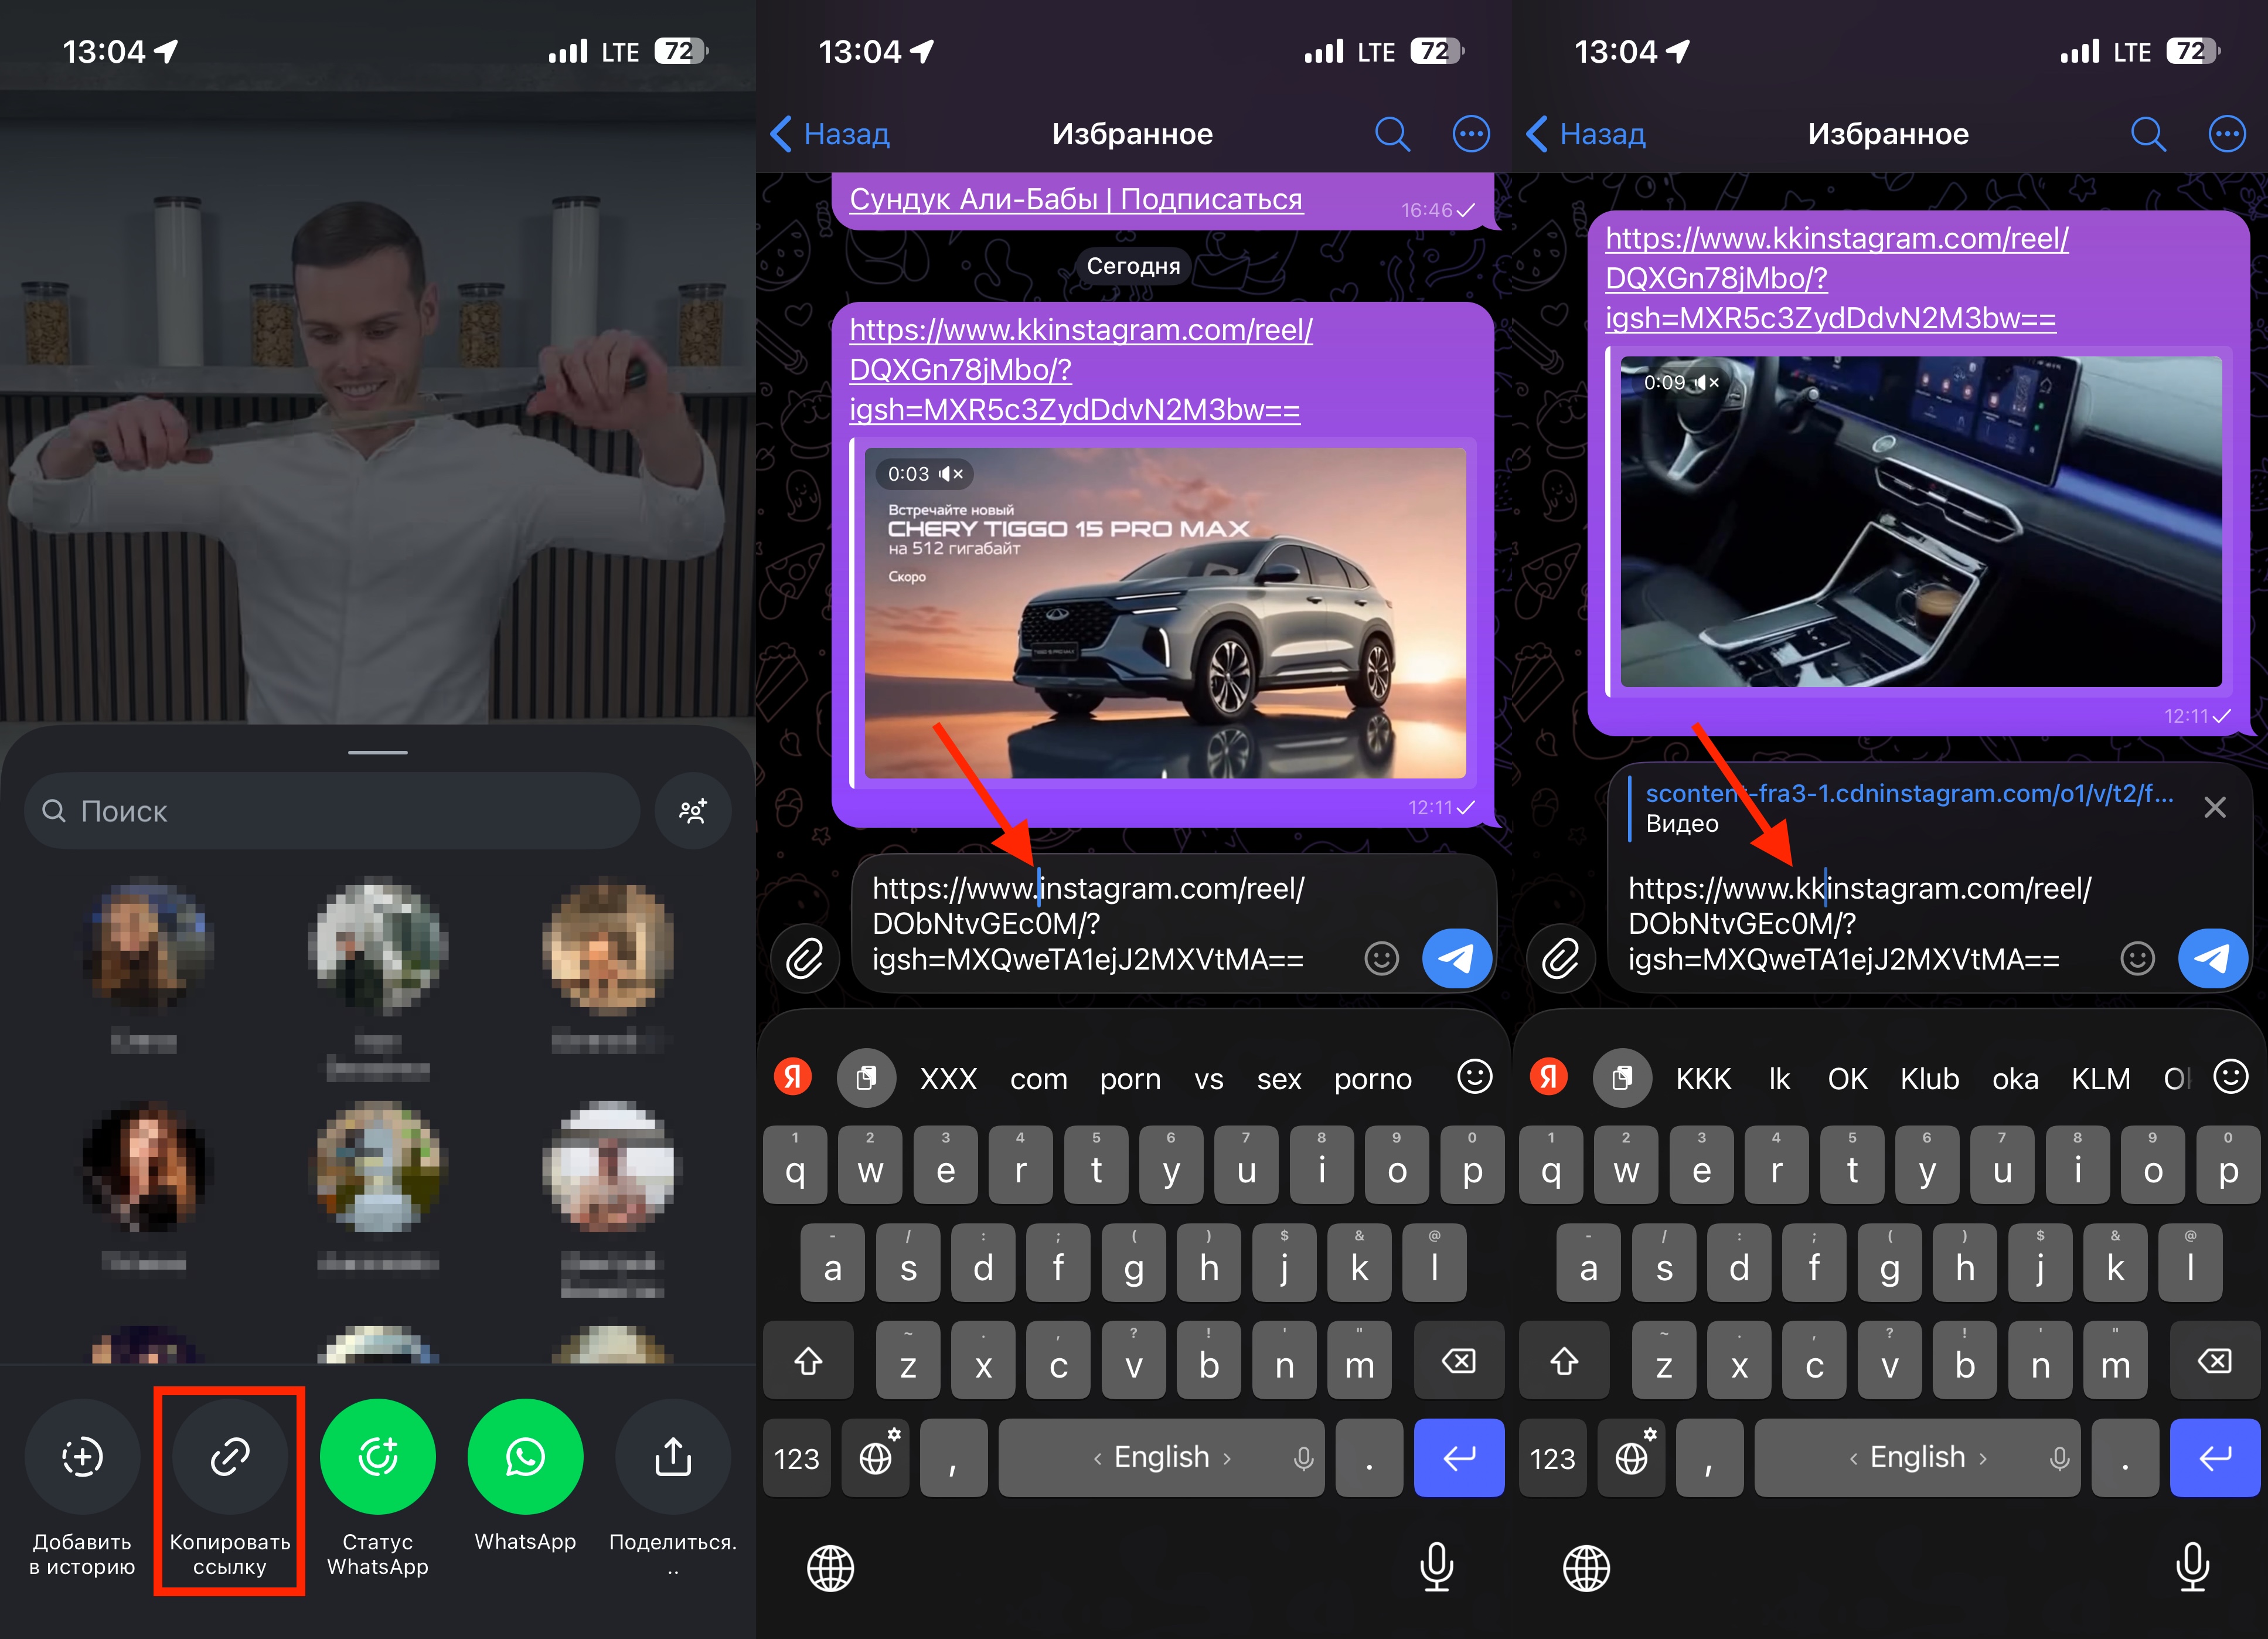Tap the Share (Поделиться) upload icon

click(673, 1457)
